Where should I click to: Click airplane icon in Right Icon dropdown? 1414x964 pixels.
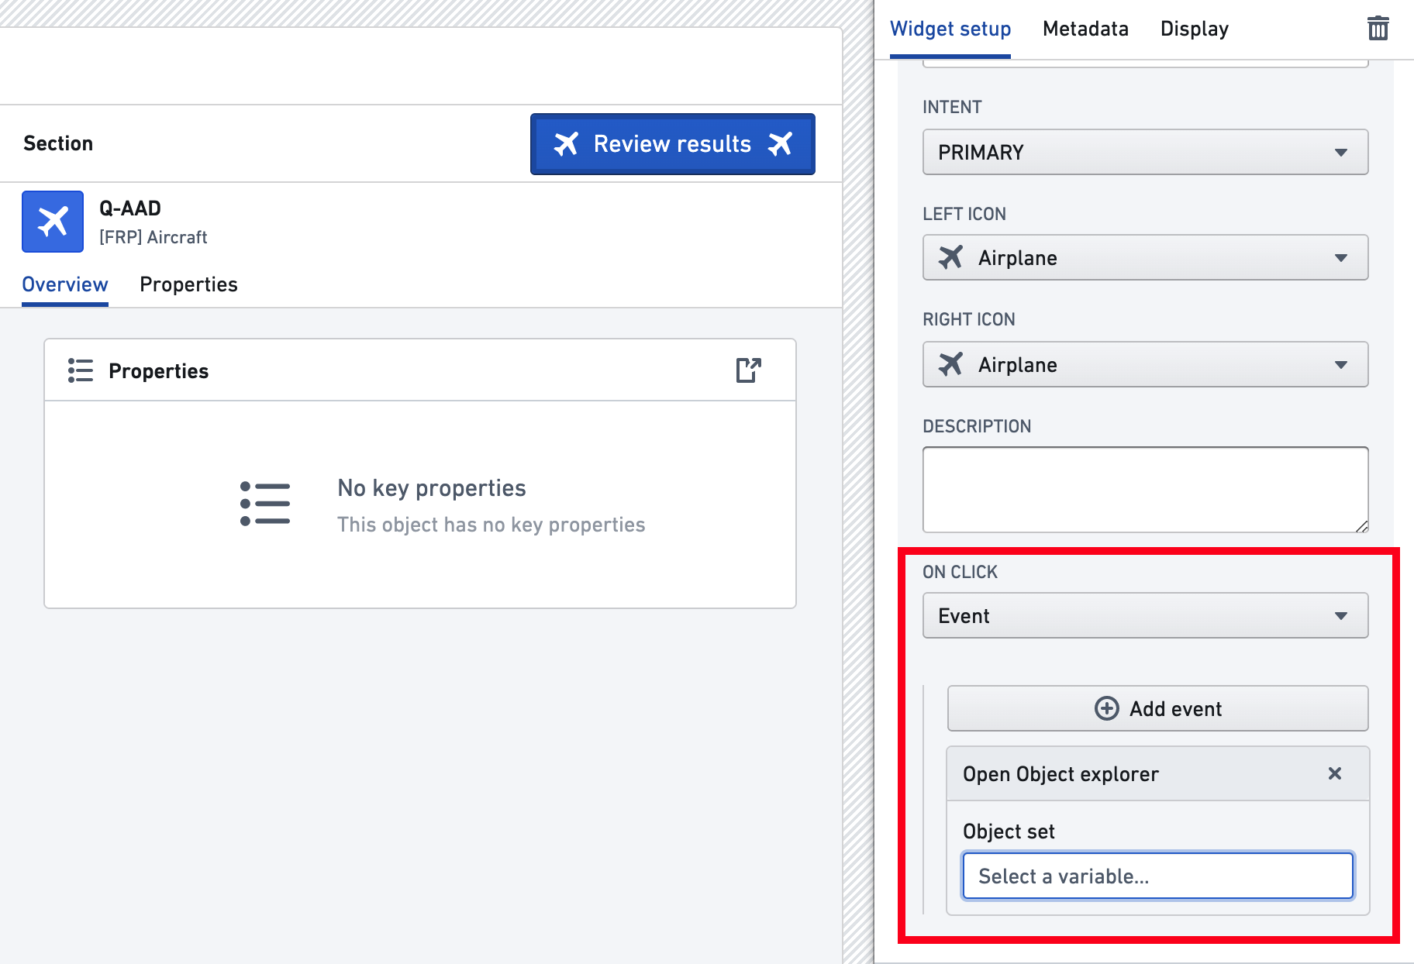coord(950,364)
